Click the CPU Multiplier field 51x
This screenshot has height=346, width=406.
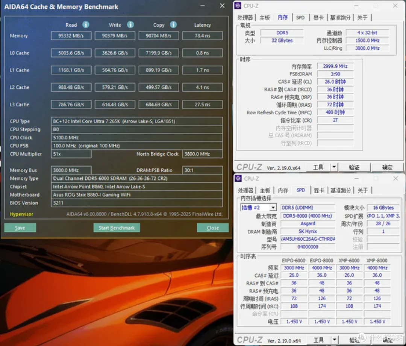click(x=71, y=154)
